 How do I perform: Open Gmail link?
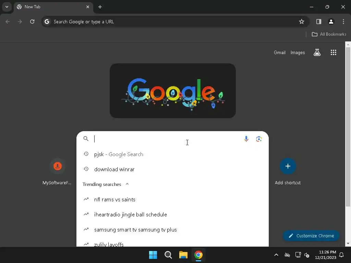280,52
